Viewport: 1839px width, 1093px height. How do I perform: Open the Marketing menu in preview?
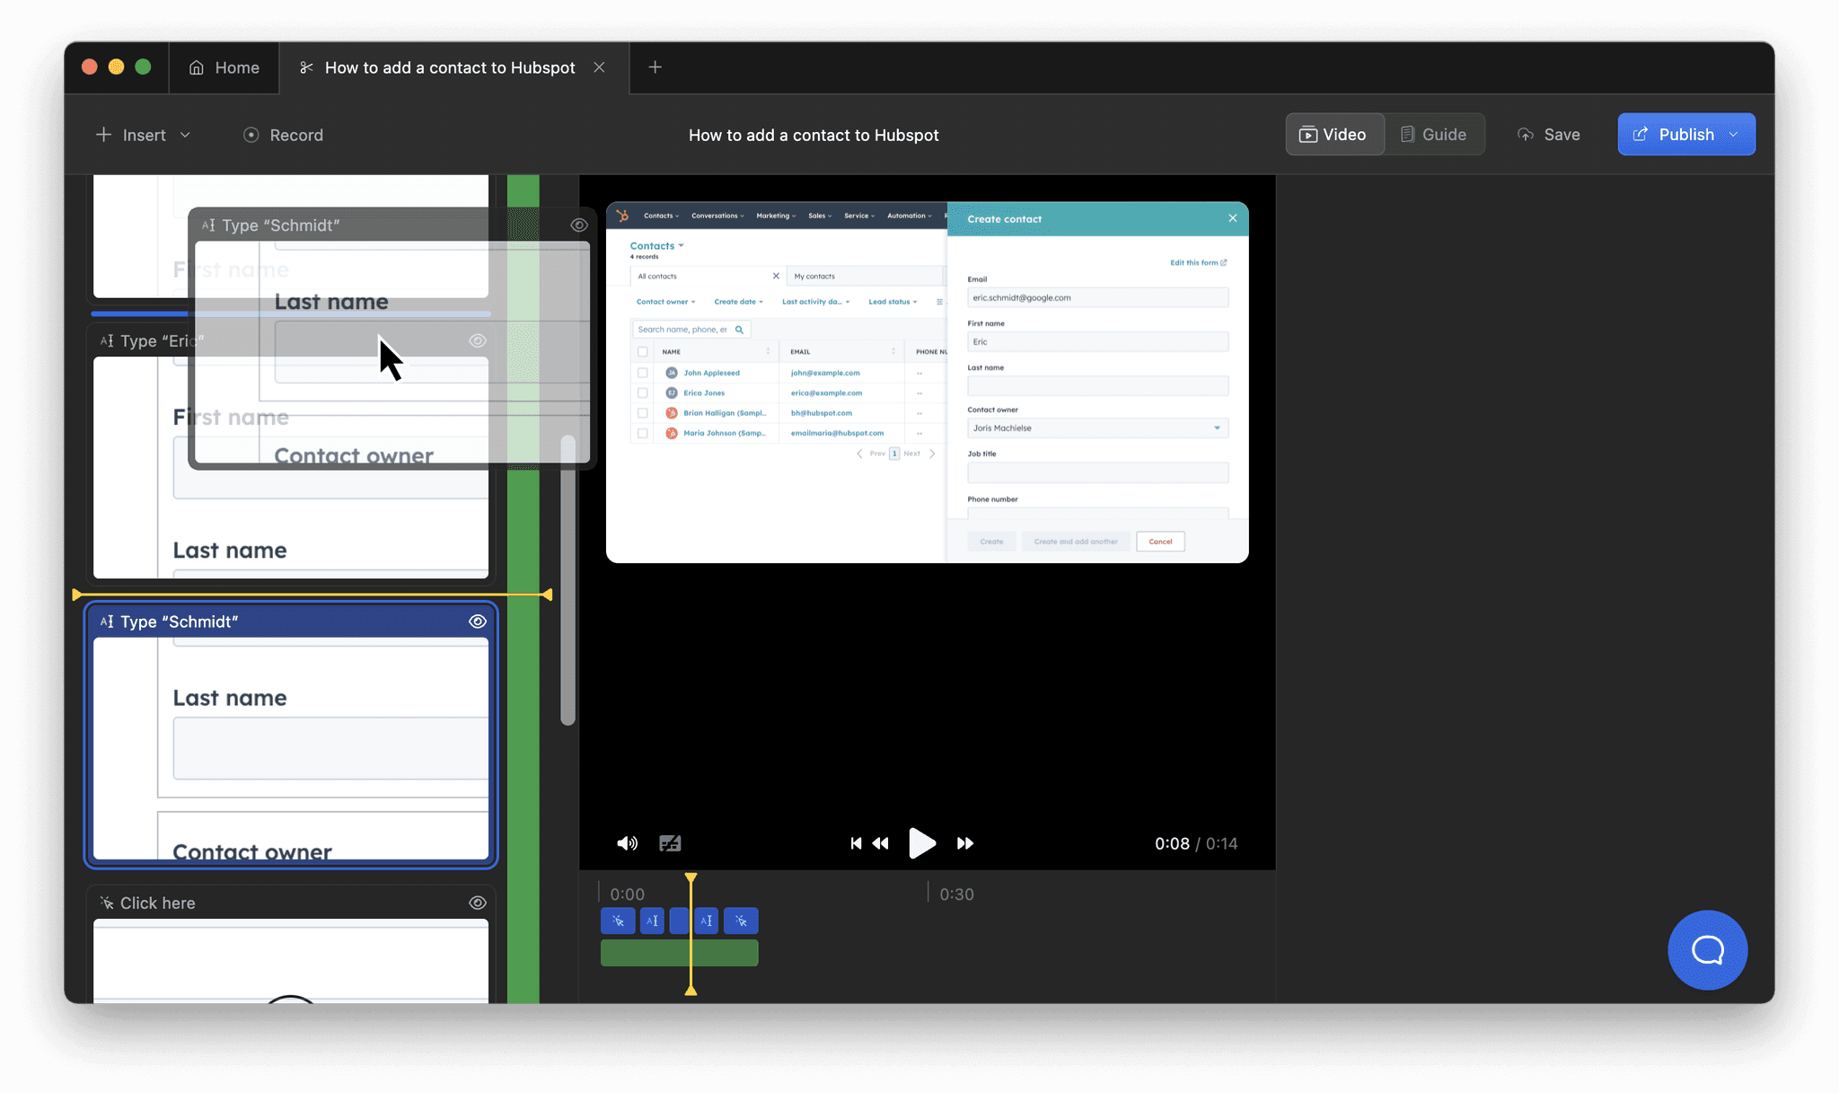pyautogui.click(x=776, y=216)
